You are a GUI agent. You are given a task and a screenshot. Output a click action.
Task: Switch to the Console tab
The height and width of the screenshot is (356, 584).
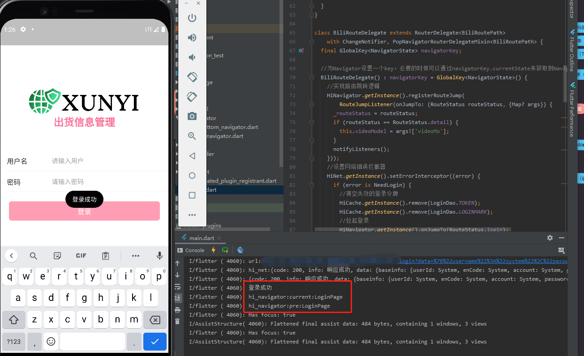point(191,250)
